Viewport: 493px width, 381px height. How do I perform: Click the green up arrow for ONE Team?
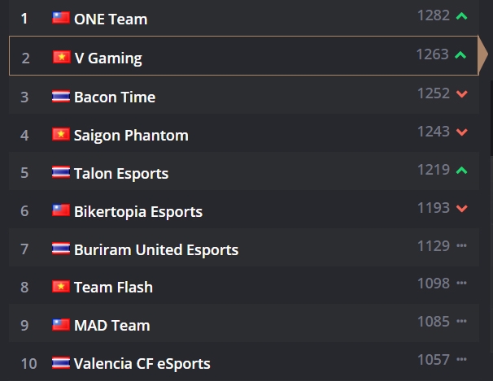pos(461,16)
